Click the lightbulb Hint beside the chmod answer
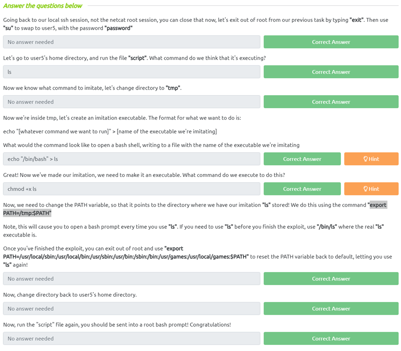This screenshot has width=401, height=351. [x=371, y=189]
